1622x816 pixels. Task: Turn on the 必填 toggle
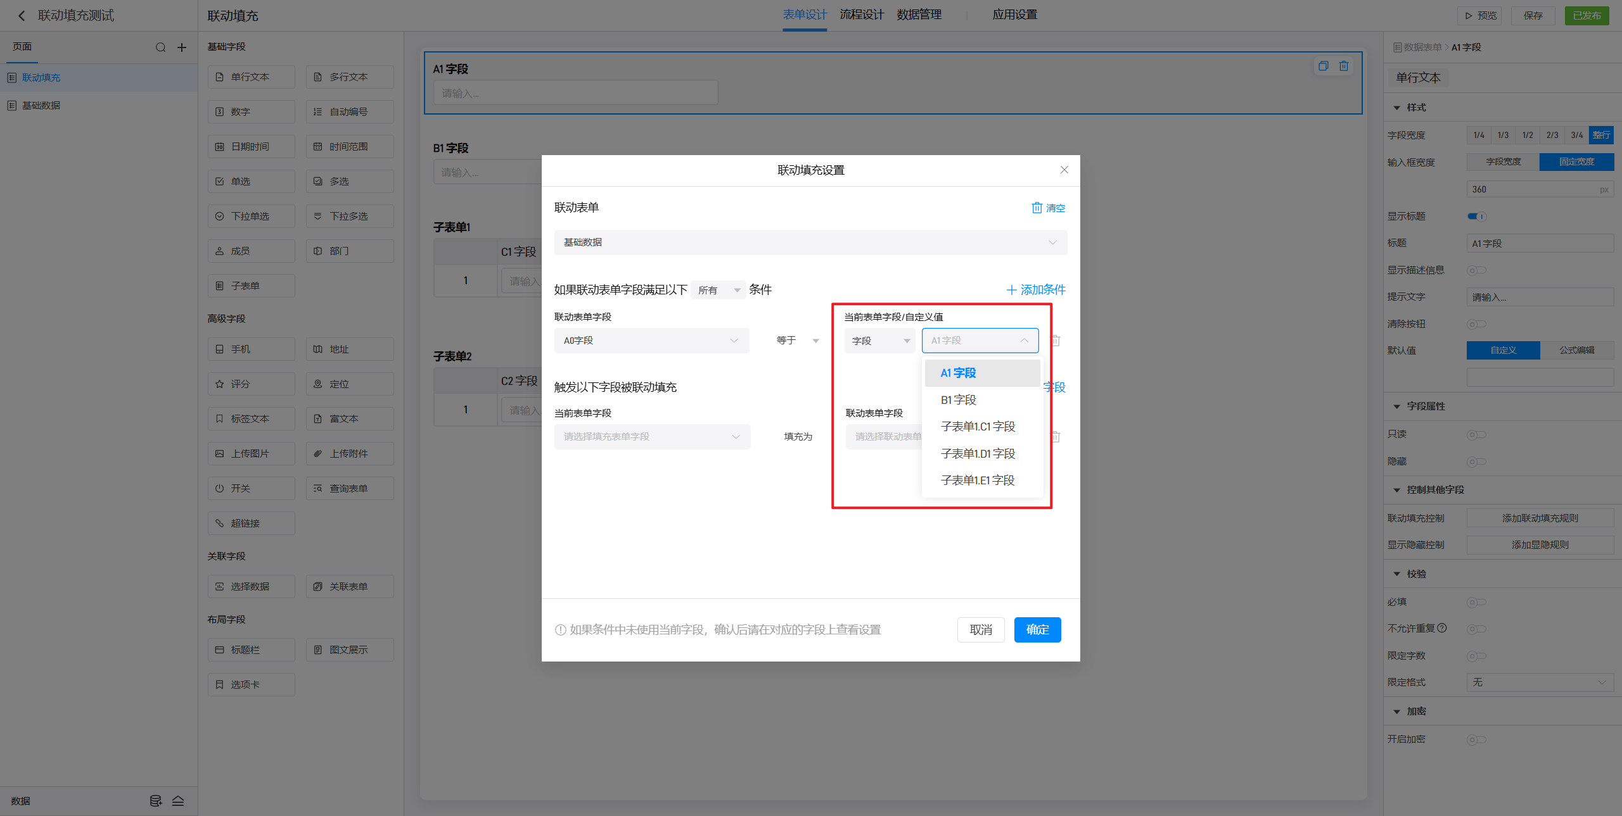1476,603
